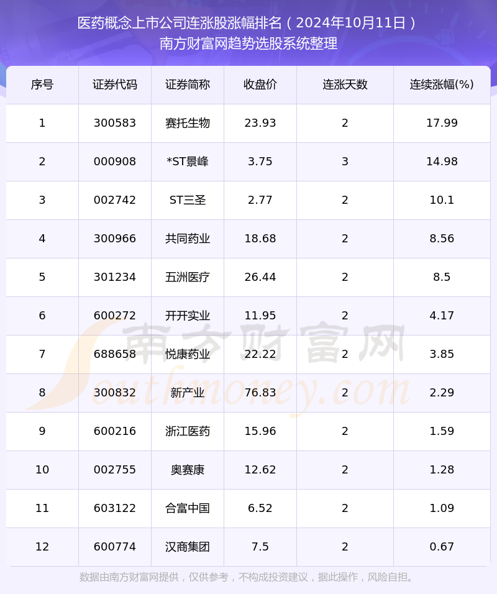Viewport: 497px width, 594px height.
Task: Click closing price 23.93
Action: pos(260,123)
